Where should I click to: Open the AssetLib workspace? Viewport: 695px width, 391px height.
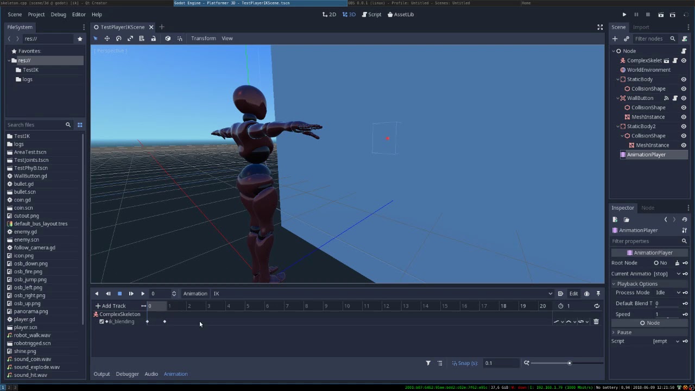pyautogui.click(x=401, y=15)
